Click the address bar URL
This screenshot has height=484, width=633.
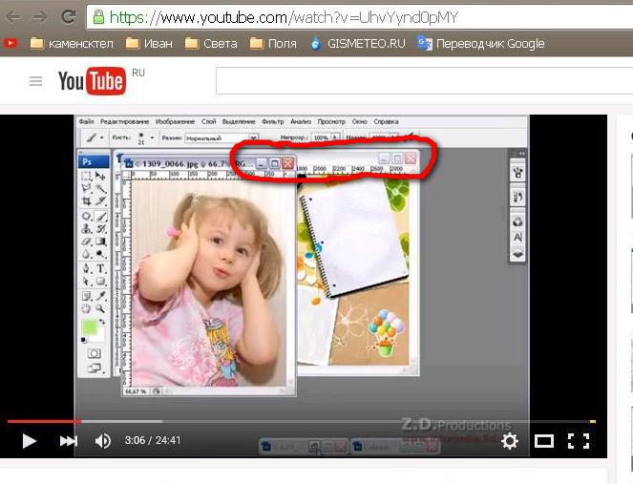(x=286, y=16)
